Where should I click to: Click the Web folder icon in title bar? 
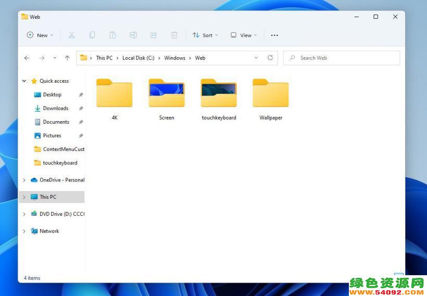(25, 17)
